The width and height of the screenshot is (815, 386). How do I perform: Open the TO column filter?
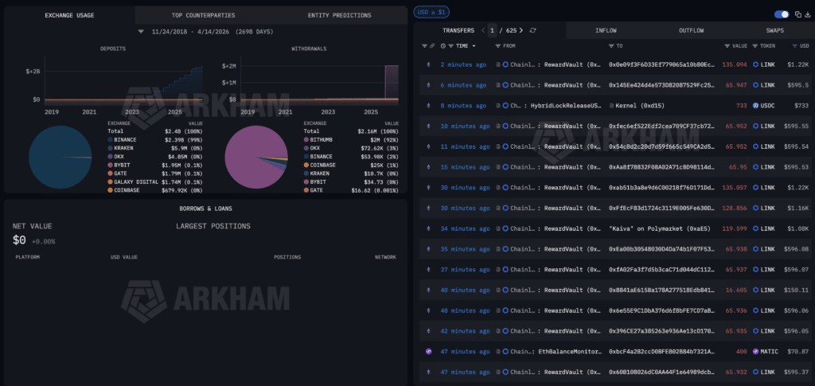(611, 46)
